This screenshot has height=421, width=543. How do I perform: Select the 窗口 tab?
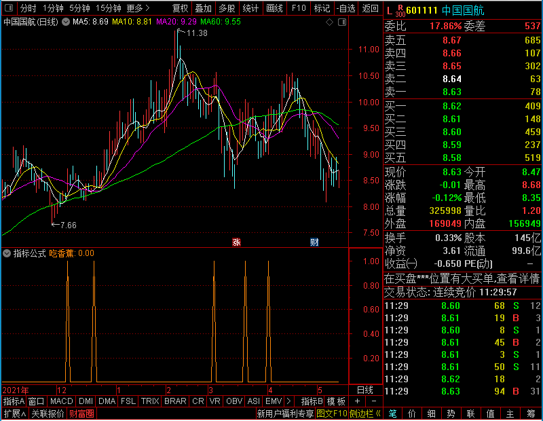pos(37,401)
